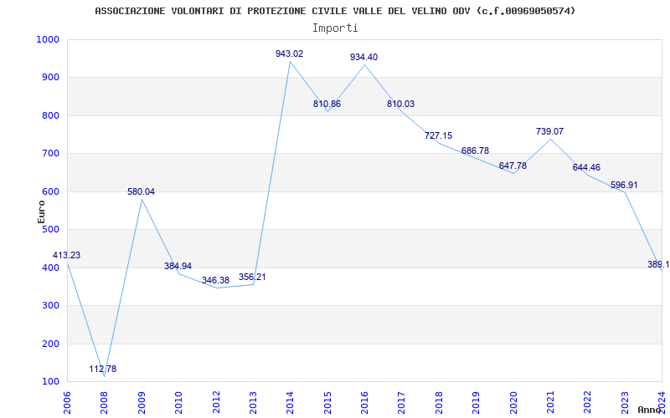The width and height of the screenshot is (670, 418).
Task: Select data label 413.23
Action: pyautogui.click(x=66, y=256)
